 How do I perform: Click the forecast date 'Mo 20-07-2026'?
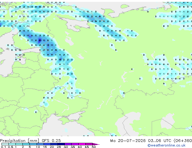128,141
